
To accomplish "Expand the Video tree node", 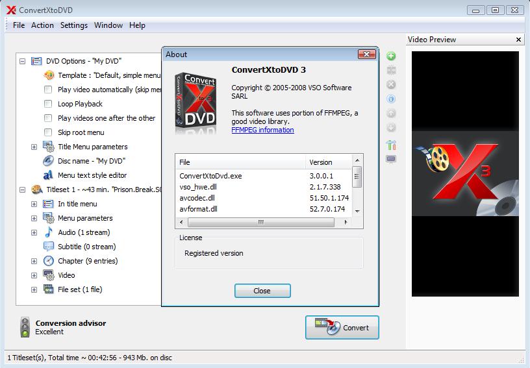I will pos(34,275).
